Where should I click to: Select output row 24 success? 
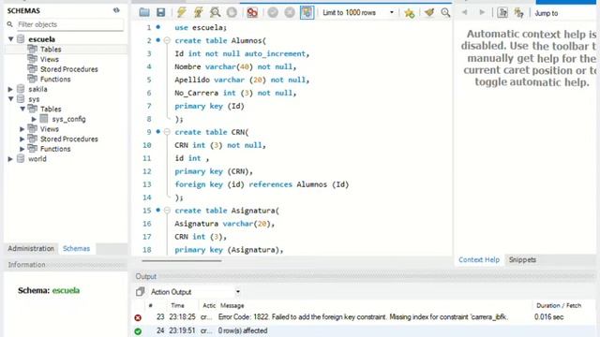click(x=364, y=330)
